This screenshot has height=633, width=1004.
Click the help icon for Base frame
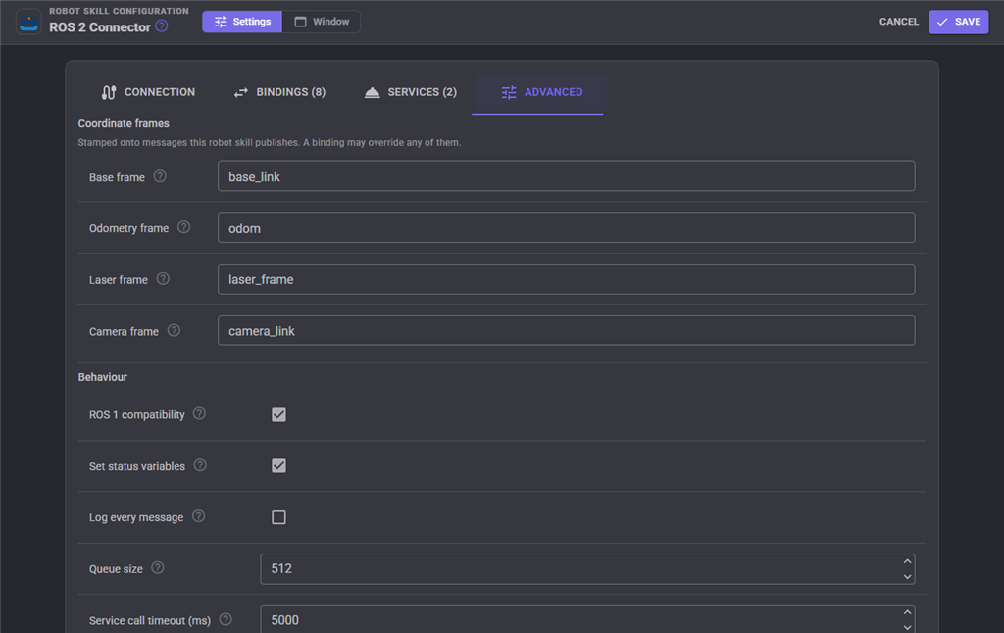[x=160, y=176]
